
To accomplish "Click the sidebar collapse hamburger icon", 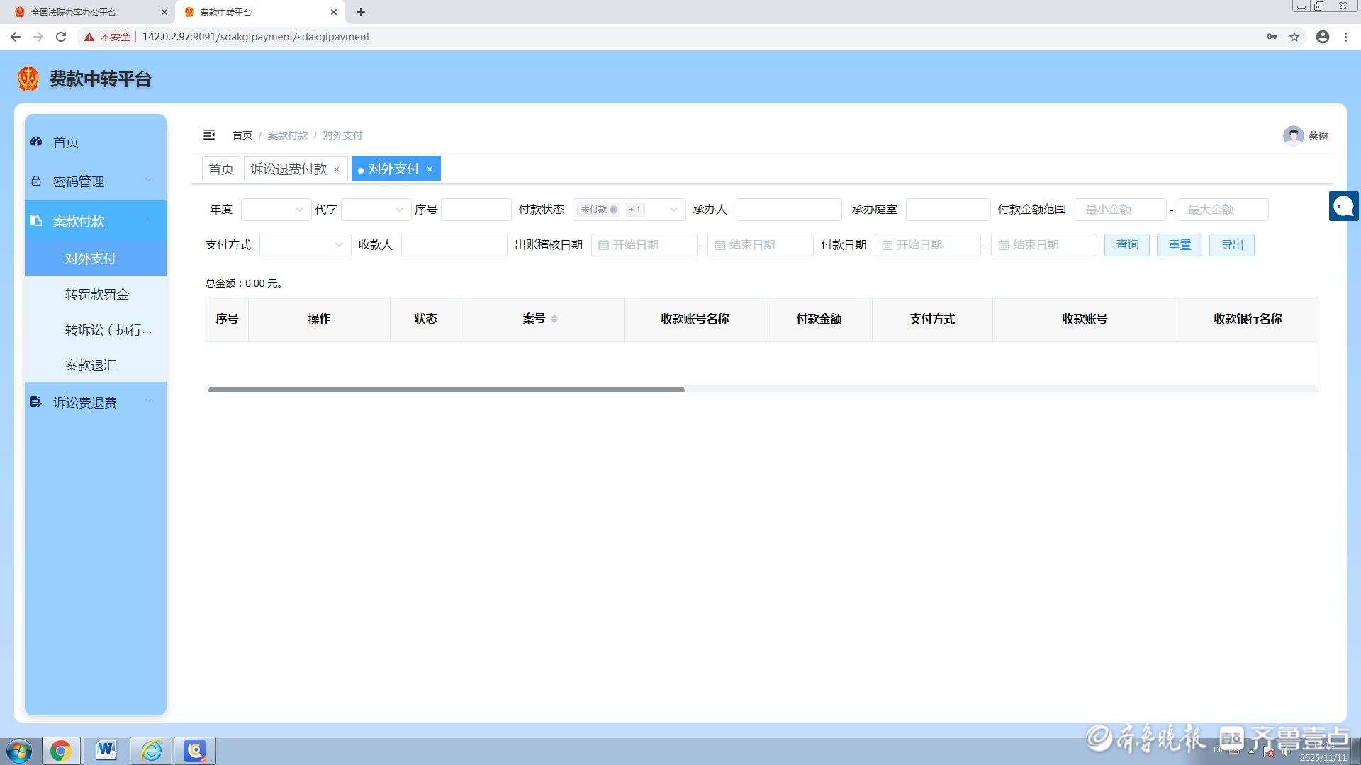I will coord(209,135).
